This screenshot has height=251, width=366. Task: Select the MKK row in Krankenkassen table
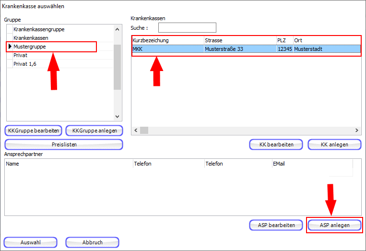(x=168, y=49)
